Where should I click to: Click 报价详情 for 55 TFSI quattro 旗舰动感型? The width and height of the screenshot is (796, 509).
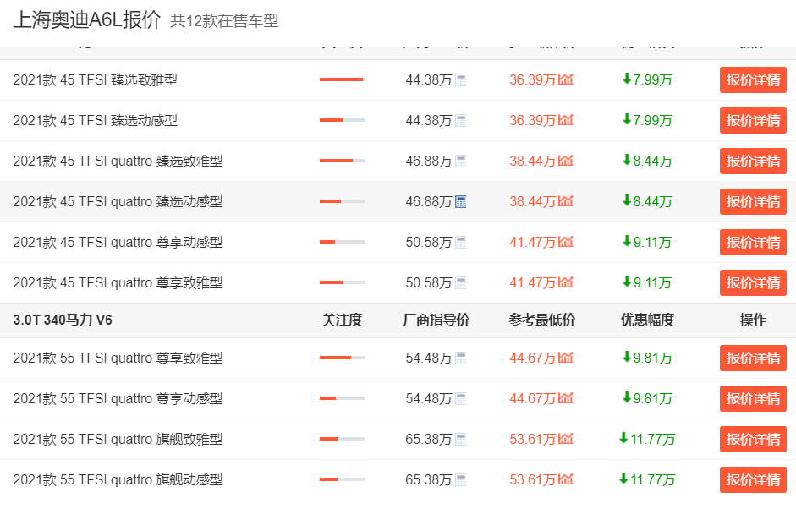(753, 480)
